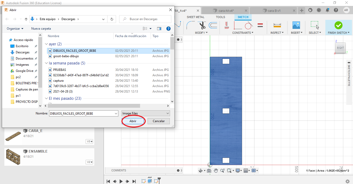Screen dimensions: 353x184
Task: Open the INSPECT dropdown menu
Action: click(x=277, y=33)
